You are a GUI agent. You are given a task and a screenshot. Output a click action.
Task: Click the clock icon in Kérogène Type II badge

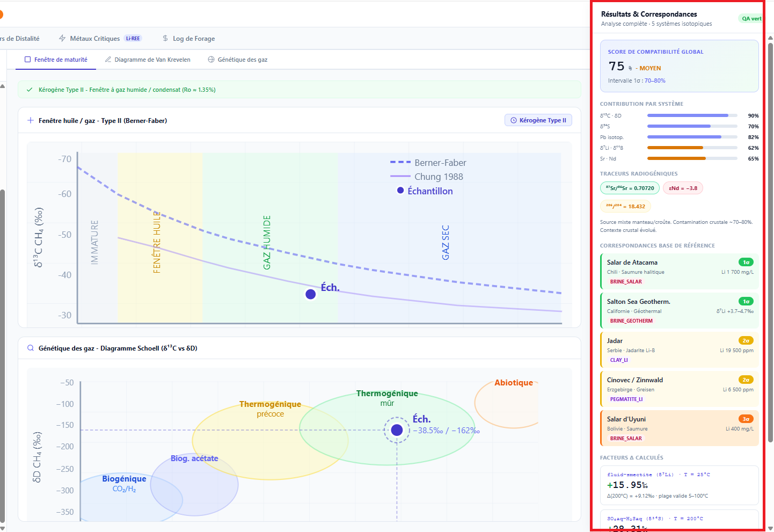pos(514,120)
